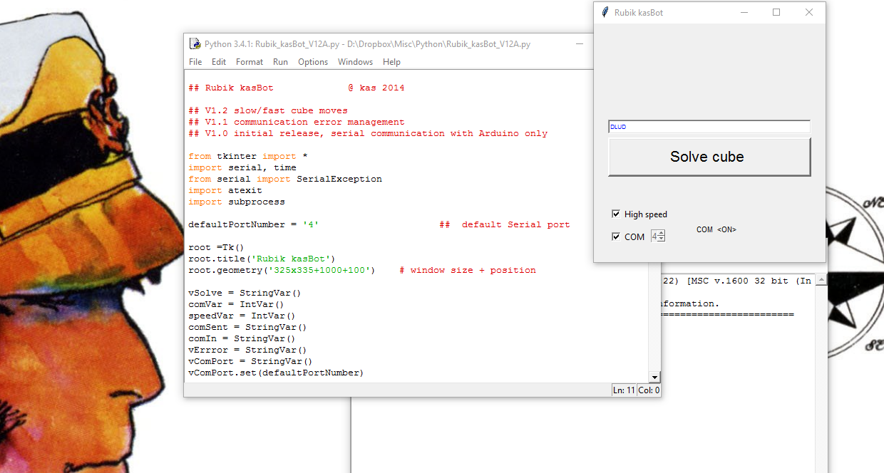The width and height of the screenshot is (884, 473).
Task: Click the COM port number field showing 4
Action: (654, 236)
